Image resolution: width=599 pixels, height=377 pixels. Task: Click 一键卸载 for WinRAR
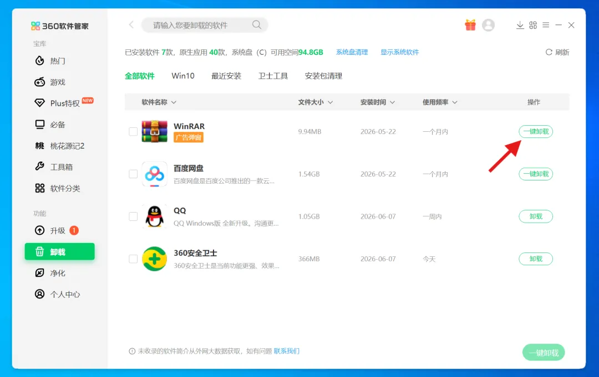click(536, 132)
